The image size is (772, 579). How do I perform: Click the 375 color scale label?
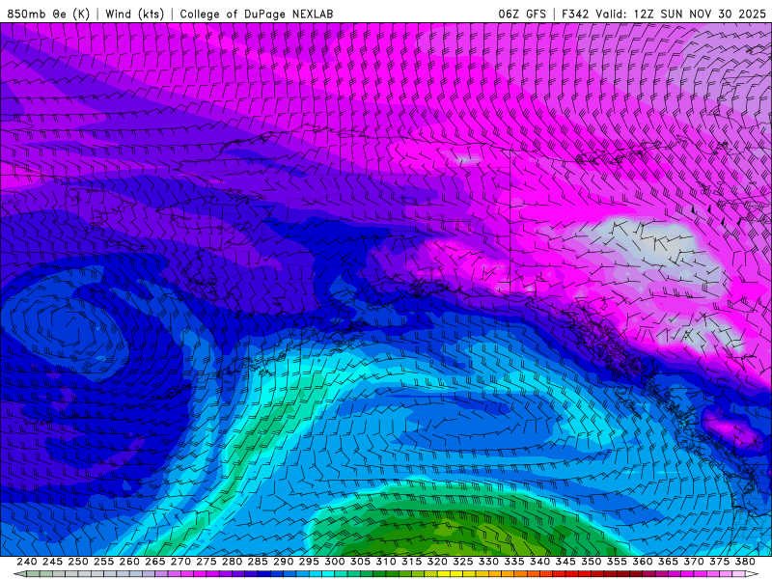(x=719, y=562)
